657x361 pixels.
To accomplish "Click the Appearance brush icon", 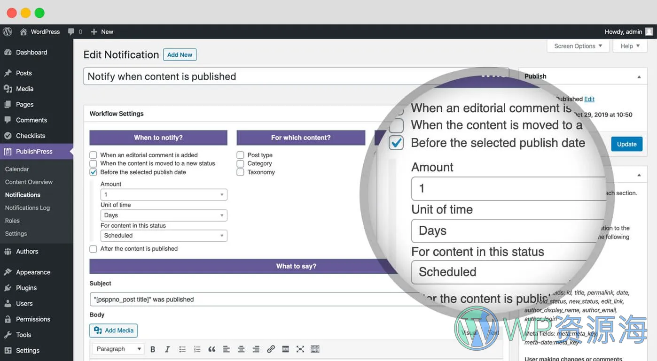I will (8, 272).
